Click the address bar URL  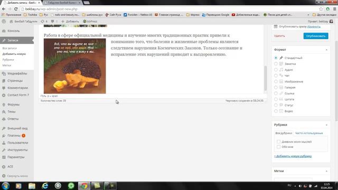coord(51,9)
